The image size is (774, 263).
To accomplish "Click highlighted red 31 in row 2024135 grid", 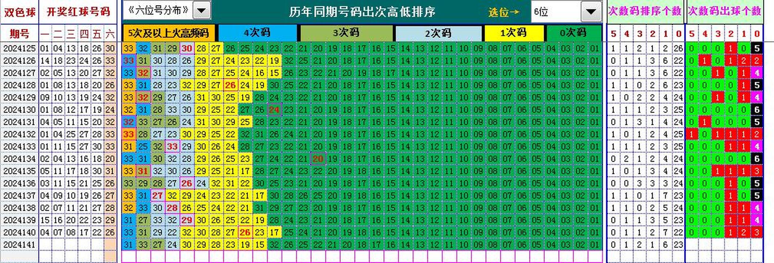I will click(143, 171).
